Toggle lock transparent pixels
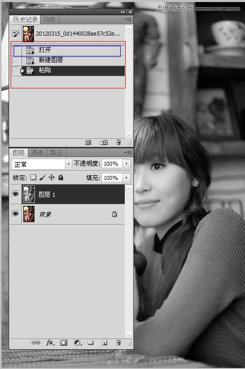The height and width of the screenshot is (369, 245). coord(33,177)
